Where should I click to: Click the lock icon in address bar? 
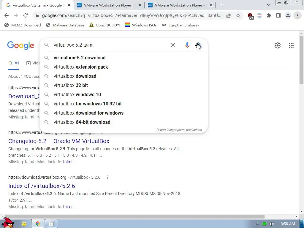[37, 15]
